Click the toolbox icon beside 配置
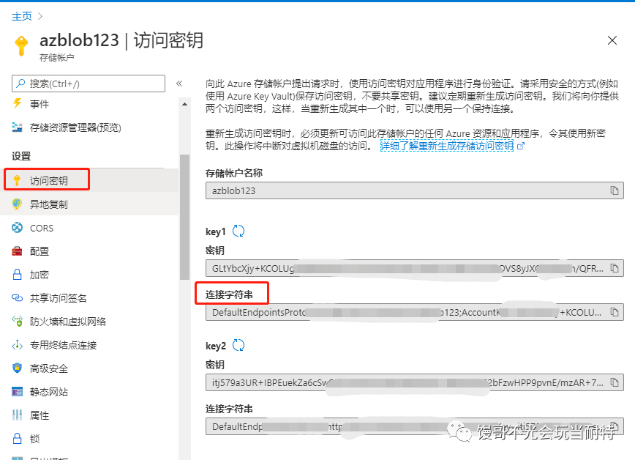This screenshot has width=635, height=460. click(17, 251)
